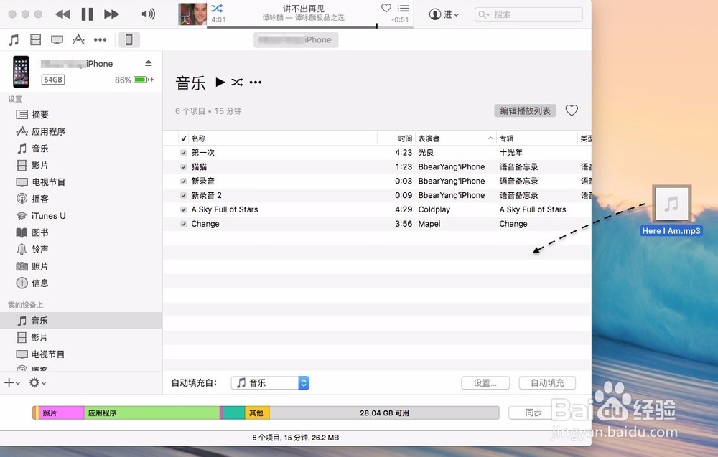Switch to the Apps library icon

(x=78, y=39)
